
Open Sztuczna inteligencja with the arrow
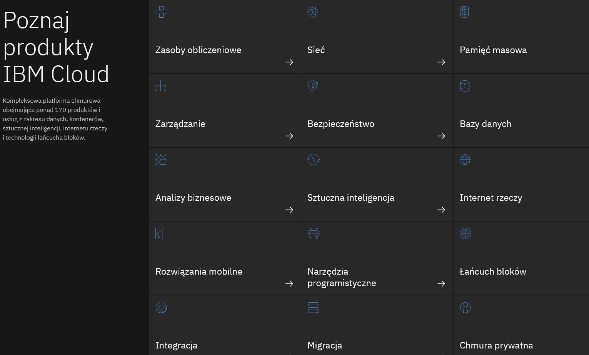point(441,210)
